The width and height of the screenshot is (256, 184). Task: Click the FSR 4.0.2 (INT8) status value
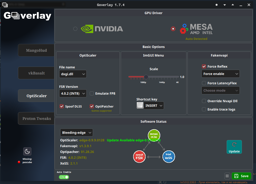77,157
